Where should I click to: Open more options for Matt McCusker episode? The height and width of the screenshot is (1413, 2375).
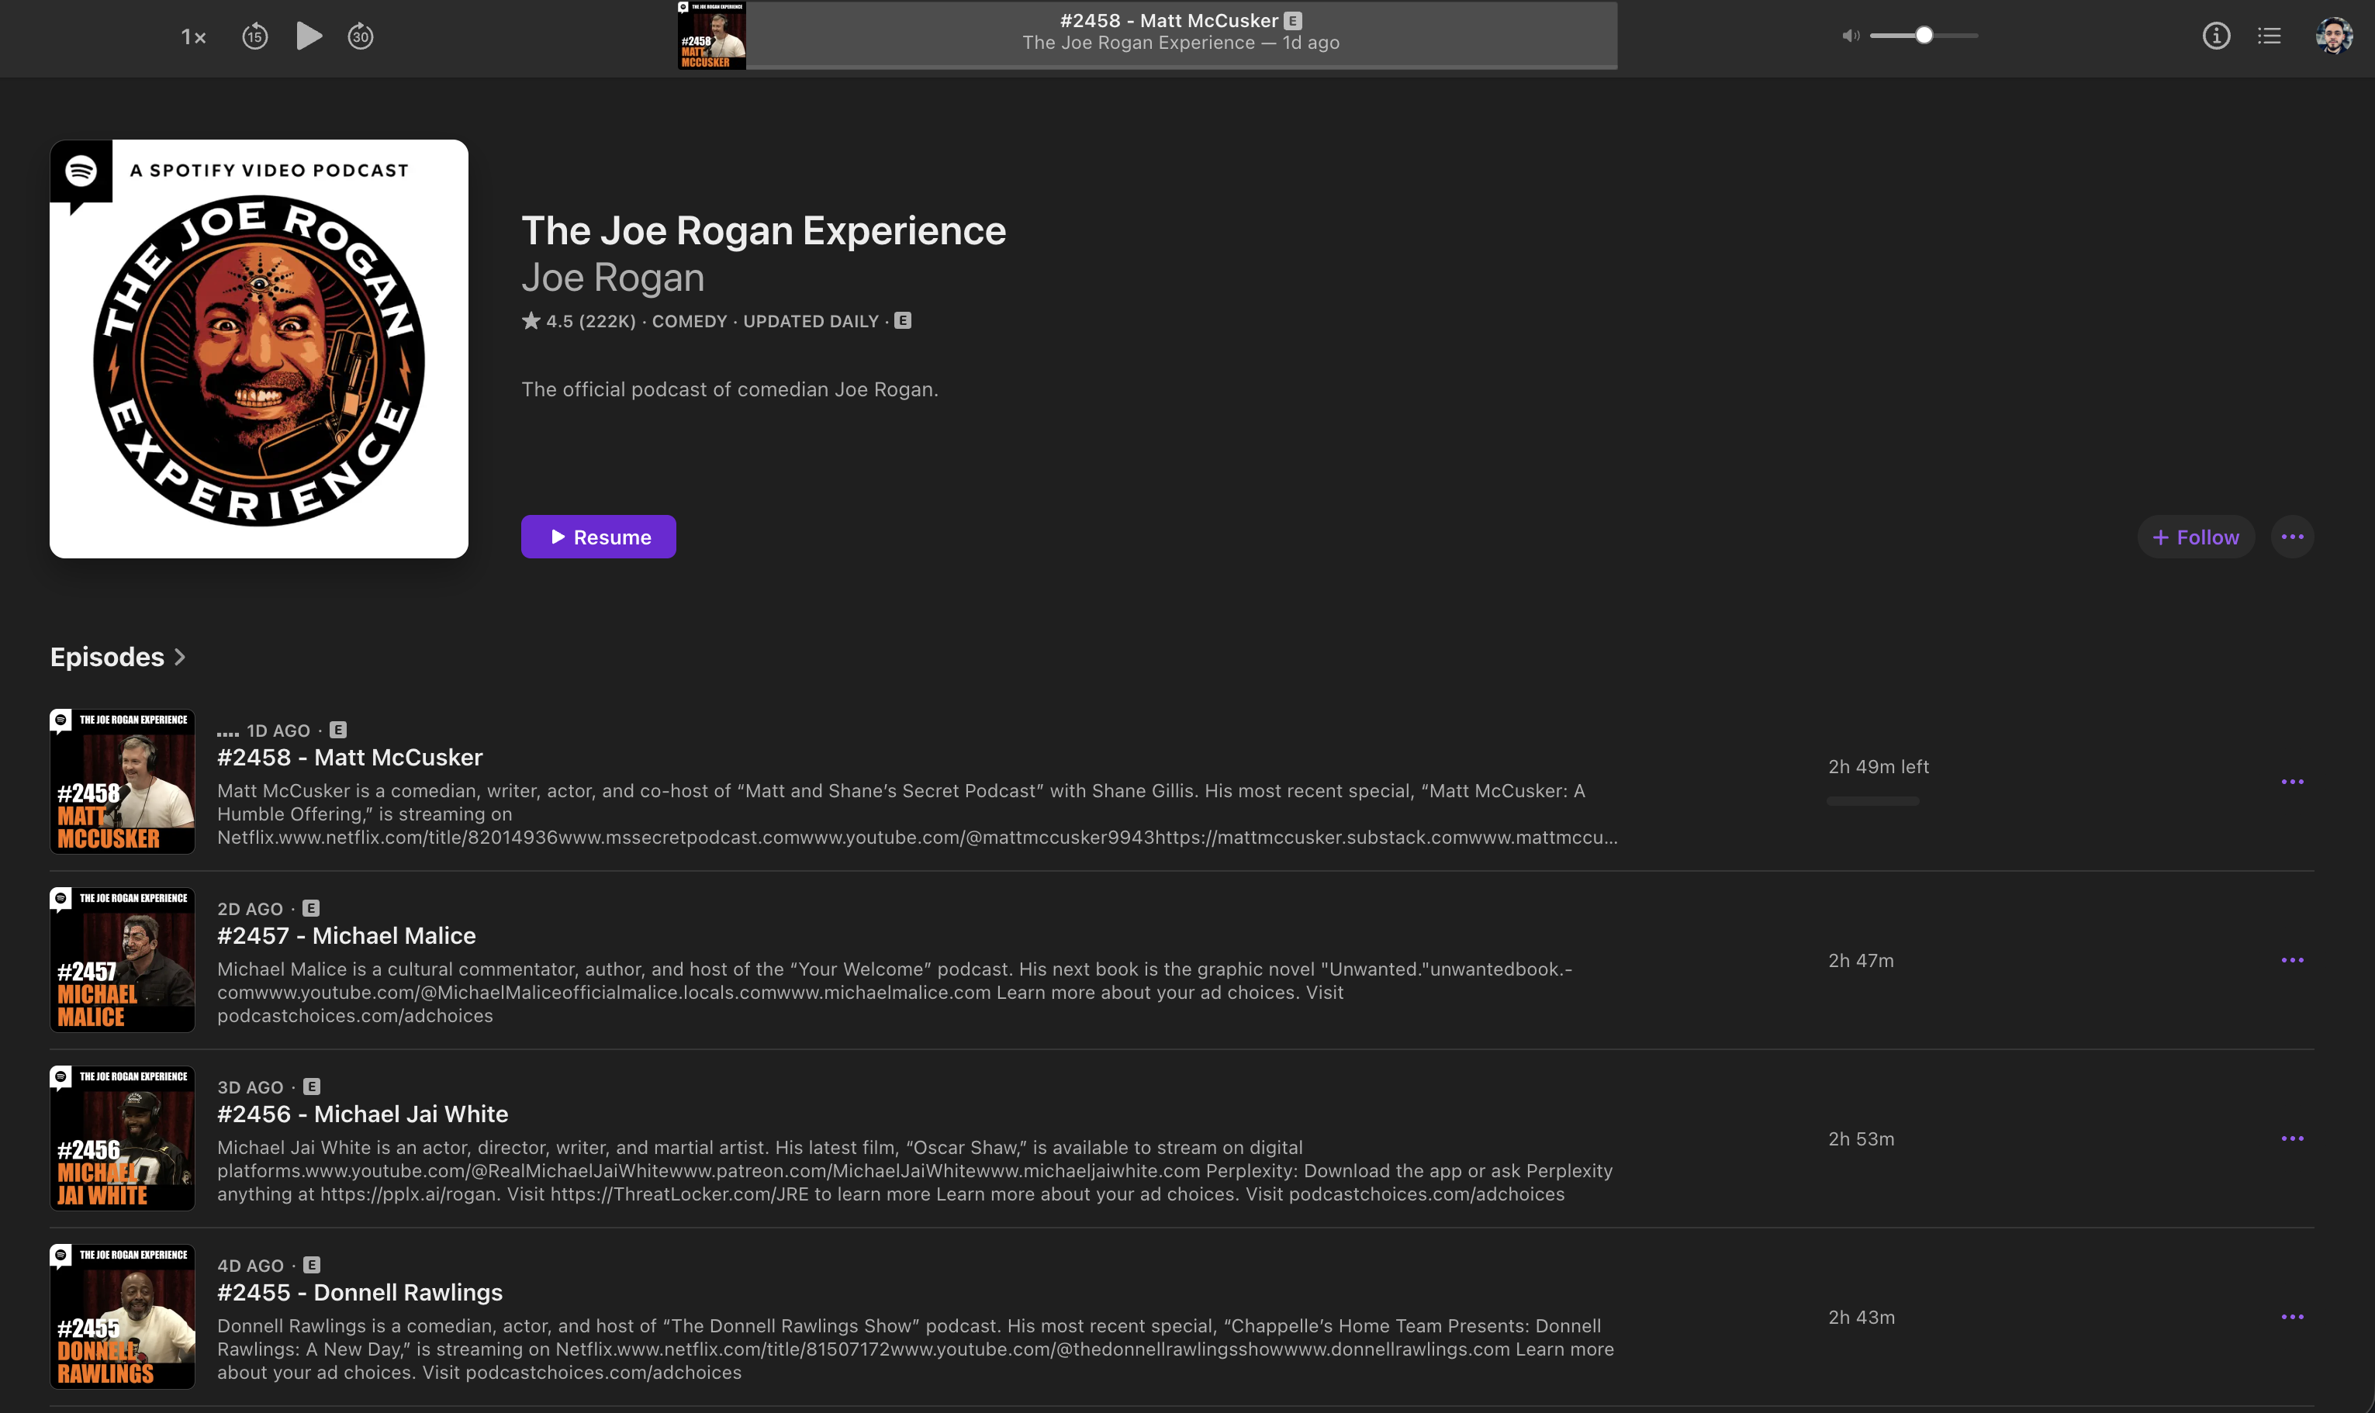click(x=2292, y=782)
